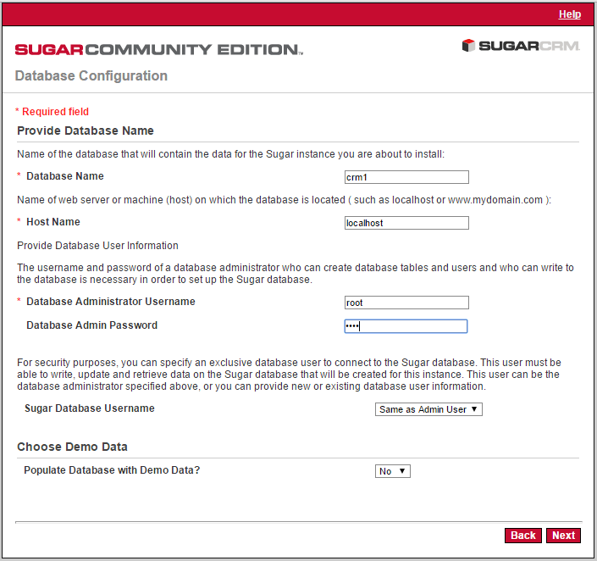The width and height of the screenshot is (597, 561).
Task: Open the Help link
Action: pyautogui.click(x=570, y=14)
